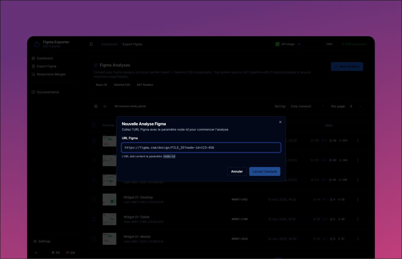The image size is (402, 259).
Task: Click the Preview column header
Action: pyautogui.click(x=108, y=125)
